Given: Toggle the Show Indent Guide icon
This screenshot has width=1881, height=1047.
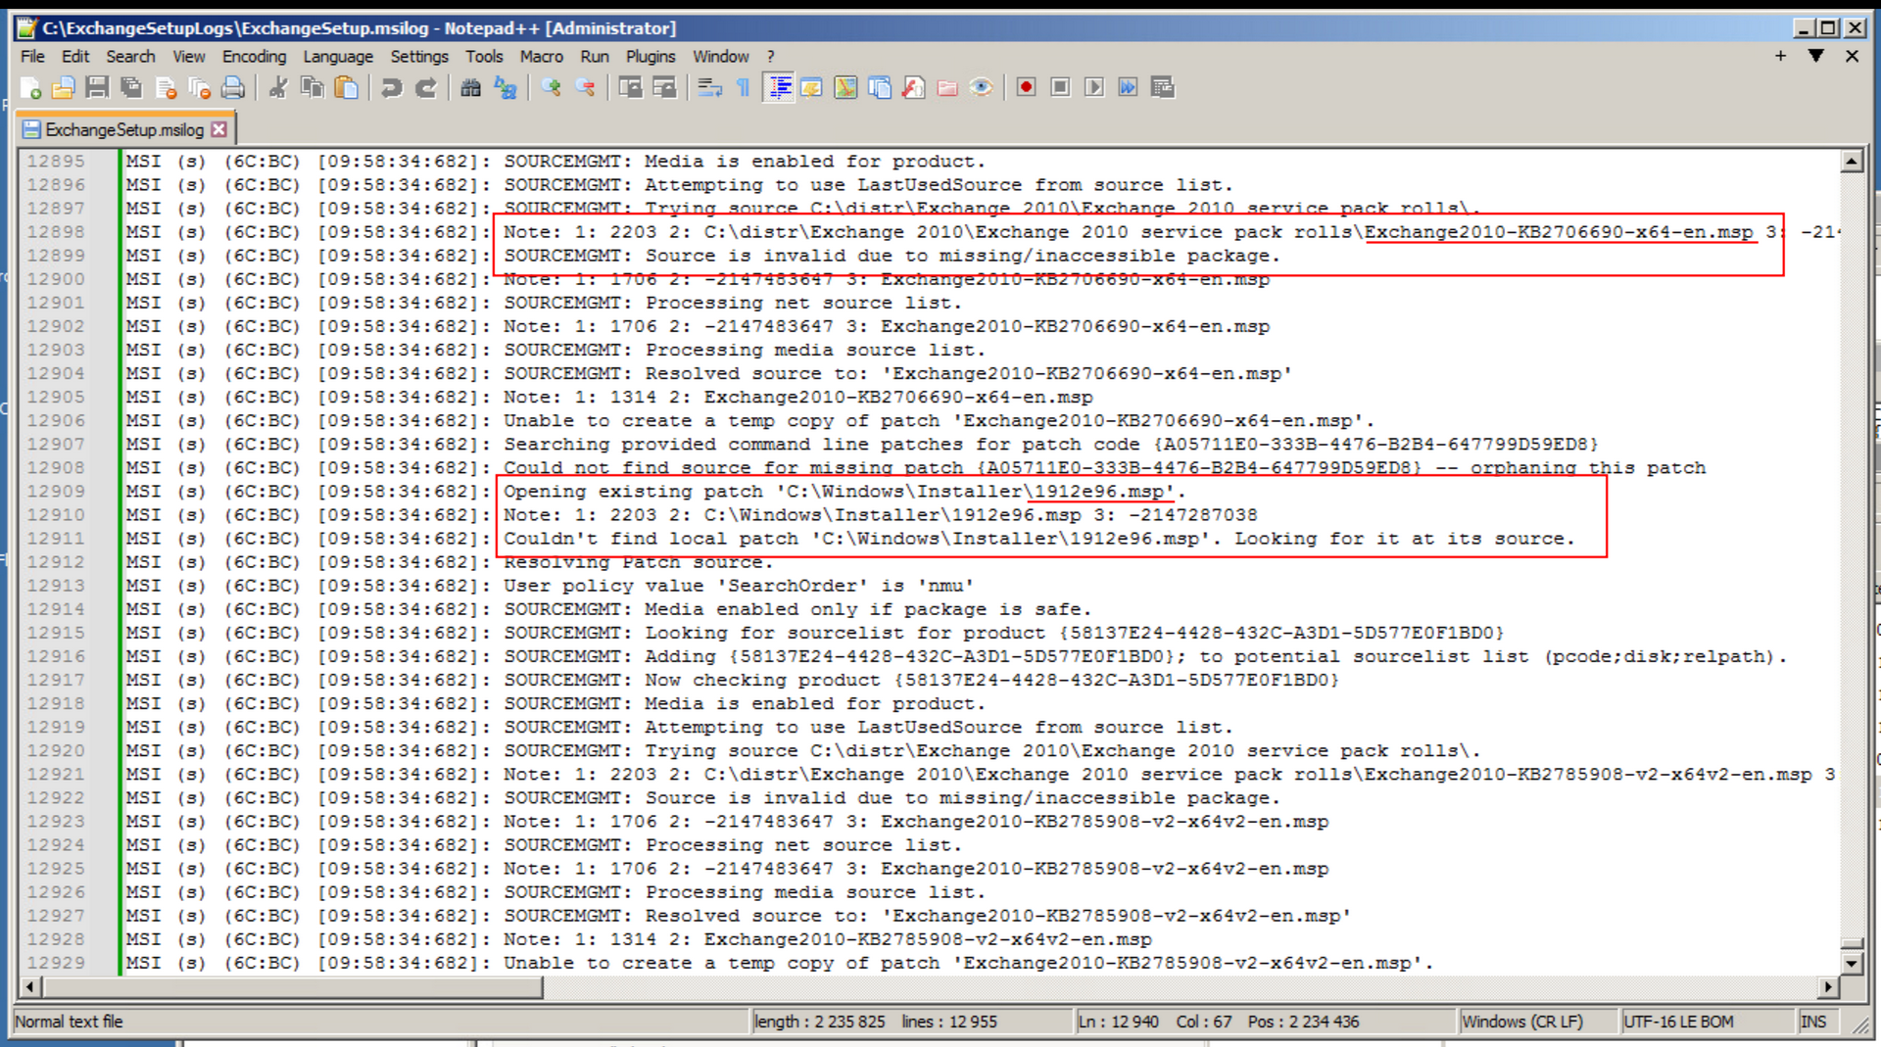Looking at the screenshot, I should click(x=779, y=88).
